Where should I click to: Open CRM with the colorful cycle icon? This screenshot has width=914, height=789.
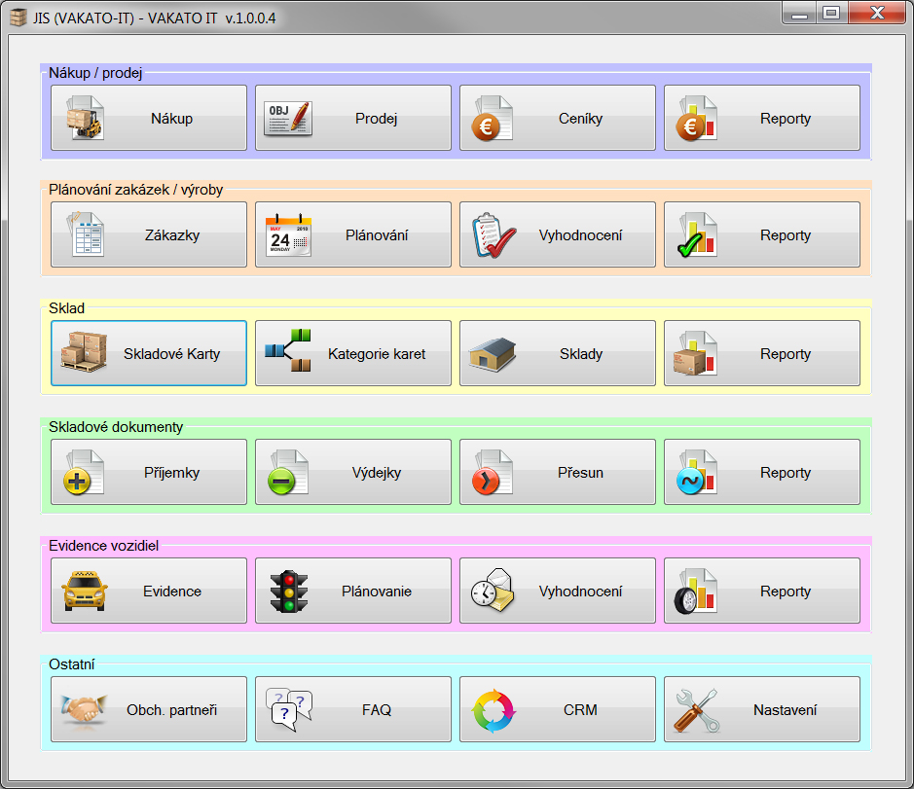click(x=558, y=709)
